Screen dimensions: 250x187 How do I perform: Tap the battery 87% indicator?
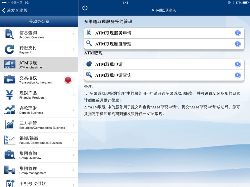(242, 3)
